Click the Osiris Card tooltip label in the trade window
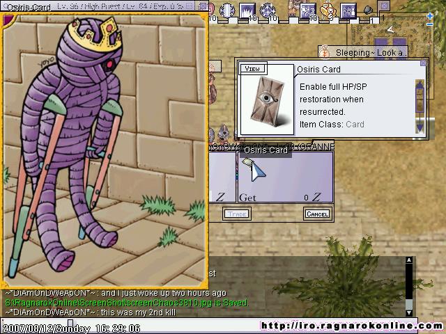This screenshot has width=446, height=334. [266, 150]
